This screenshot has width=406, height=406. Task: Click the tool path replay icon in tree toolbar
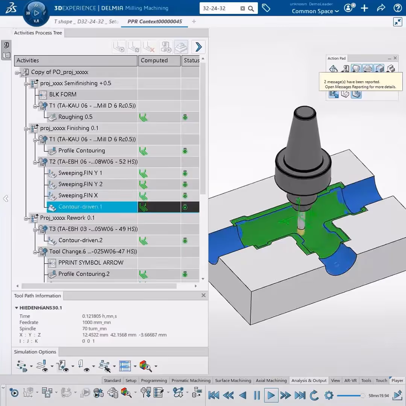point(119,47)
